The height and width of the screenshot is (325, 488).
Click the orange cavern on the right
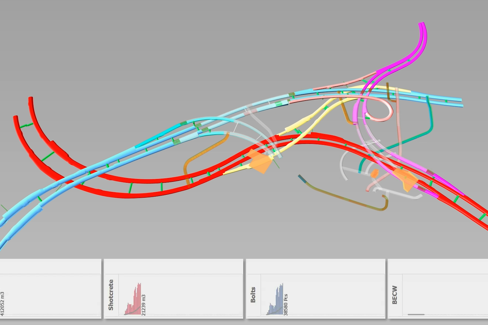click(x=405, y=179)
